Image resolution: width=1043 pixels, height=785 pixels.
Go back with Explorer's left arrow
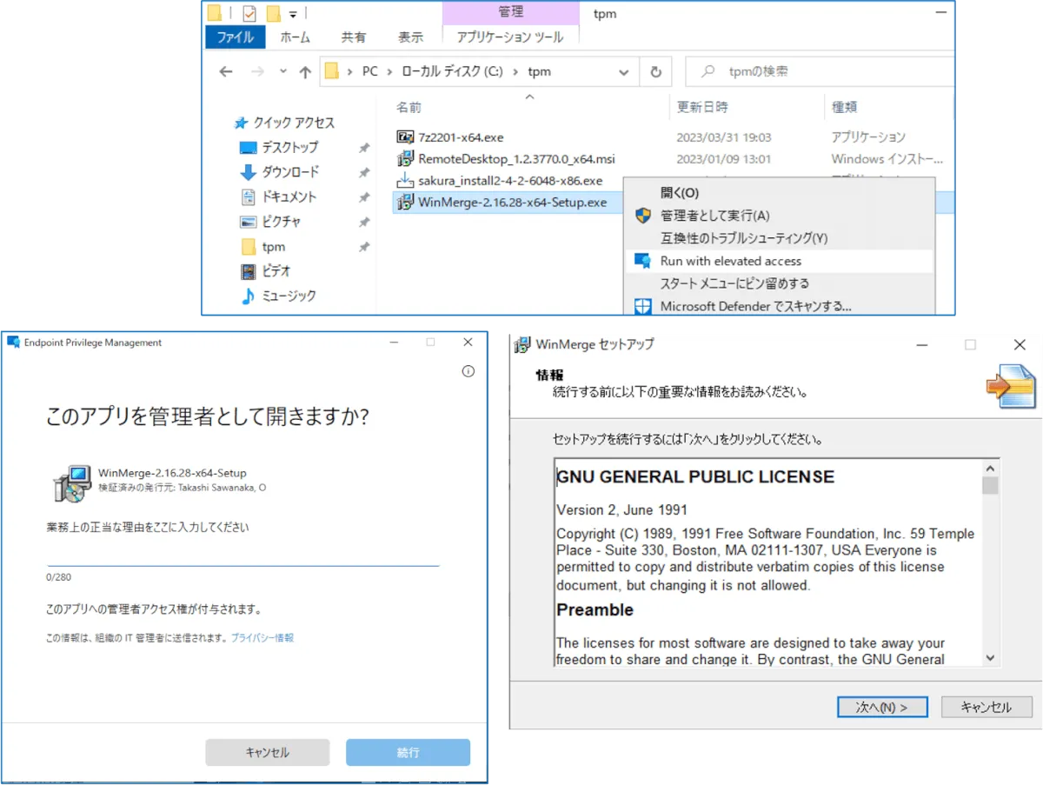tap(226, 72)
